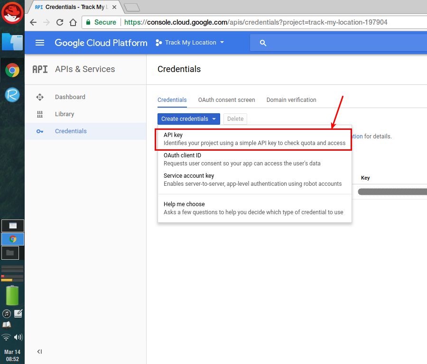Screen dimensions: 427x364
Task: Select Help me choose option
Action: 254,208
